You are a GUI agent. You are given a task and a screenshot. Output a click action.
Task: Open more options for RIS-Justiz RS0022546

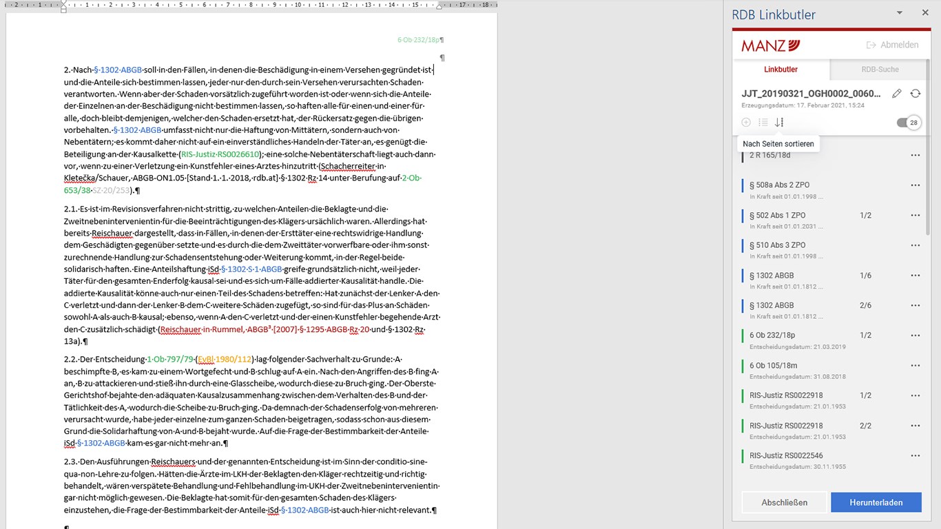[915, 455]
